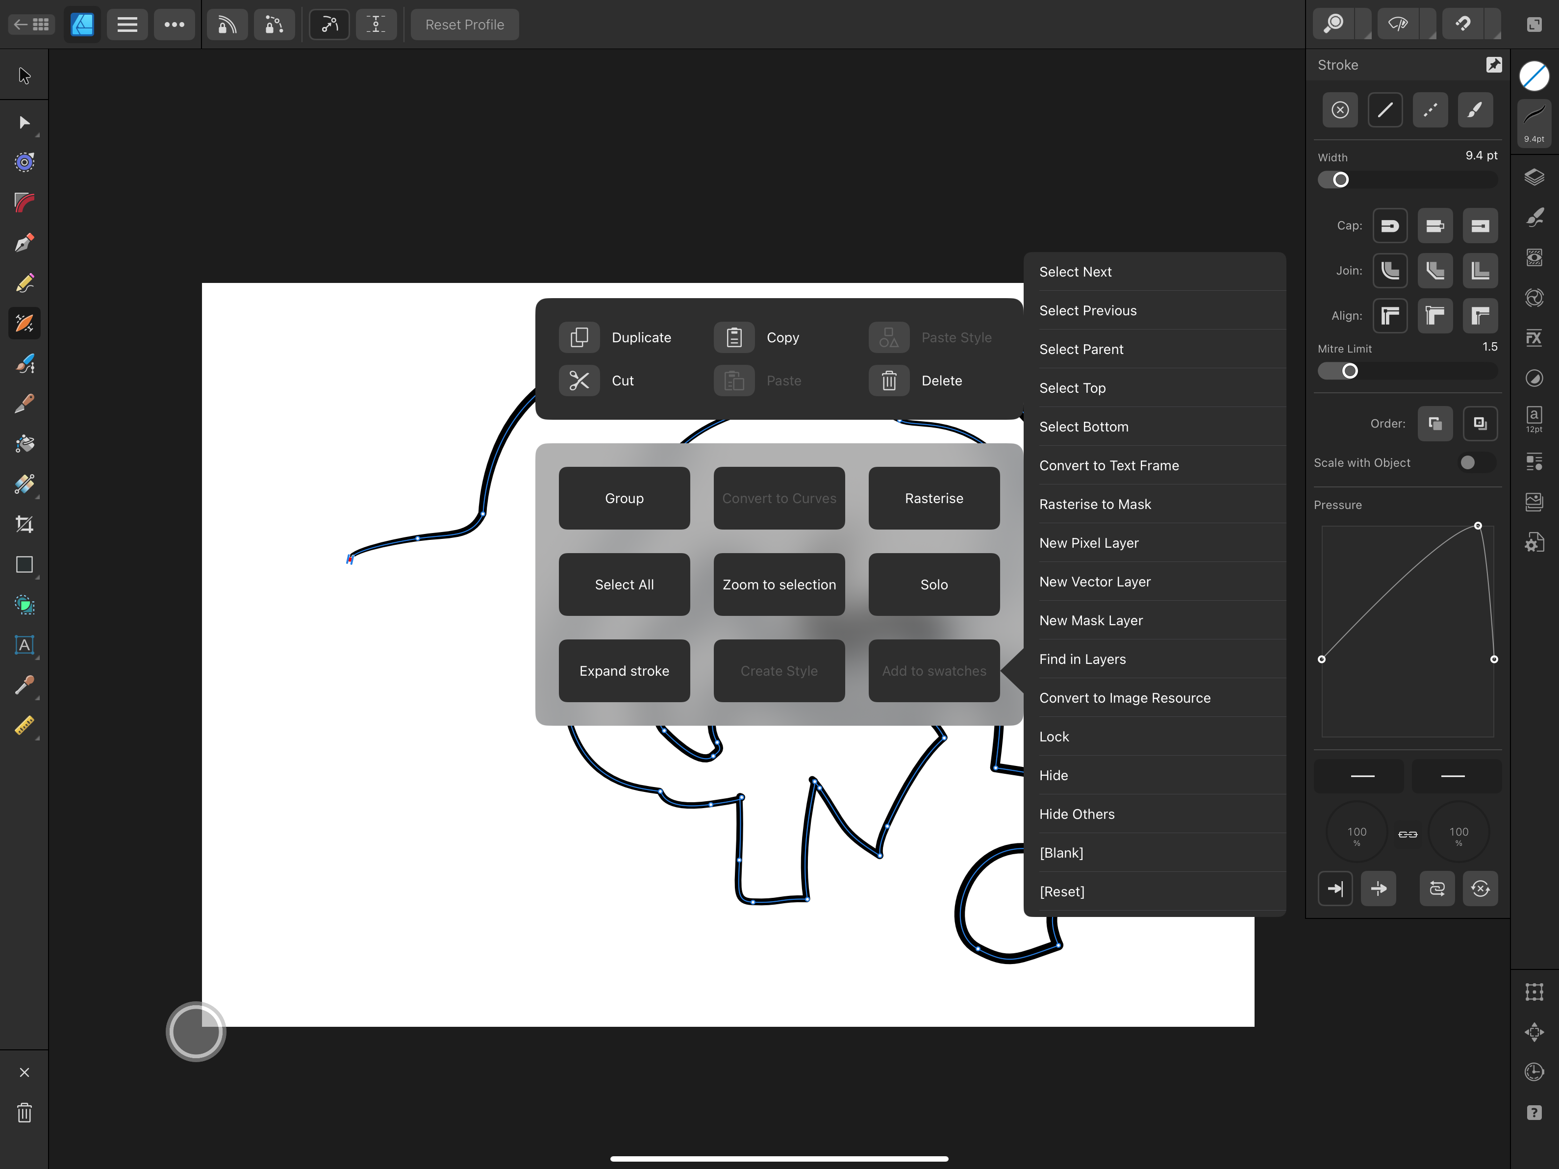The image size is (1559, 1169).
Task: Open the History clock panel
Action: point(1534,1072)
